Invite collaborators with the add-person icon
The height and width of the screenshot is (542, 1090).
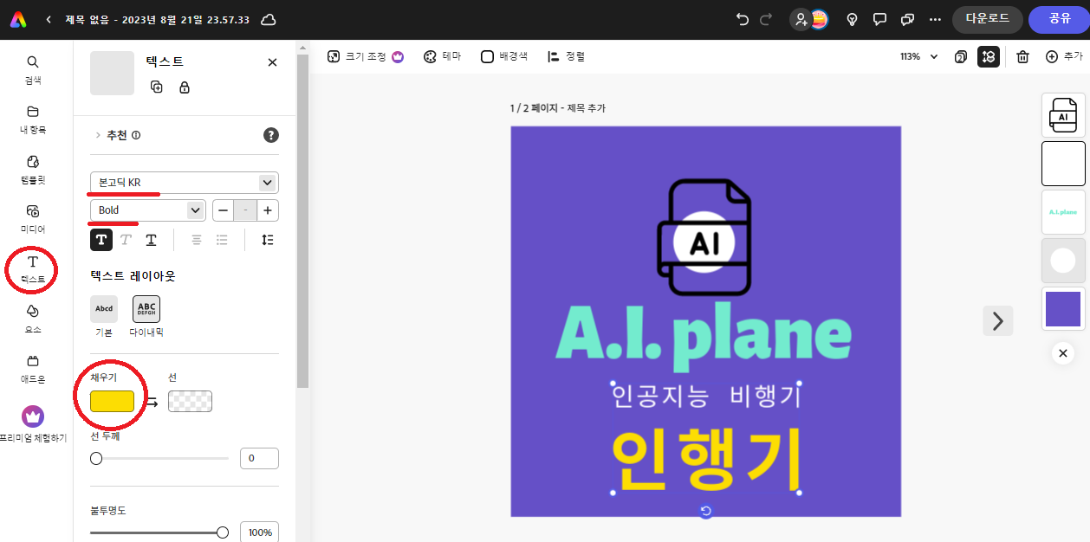801,19
